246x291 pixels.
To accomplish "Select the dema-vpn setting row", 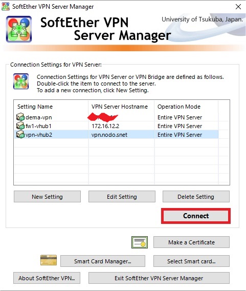I will click(x=116, y=117).
